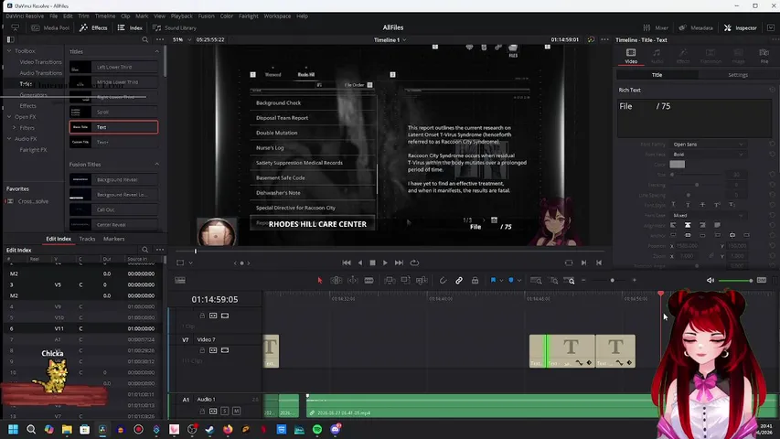The height and width of the screenshot is (439, 780).
Task: Click the Replace Clip tool
Action: (422, 280)
